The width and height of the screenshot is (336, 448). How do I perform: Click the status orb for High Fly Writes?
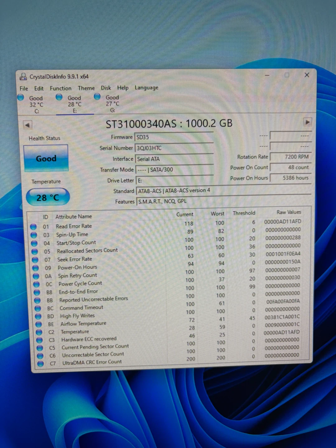tap(38, 316)
